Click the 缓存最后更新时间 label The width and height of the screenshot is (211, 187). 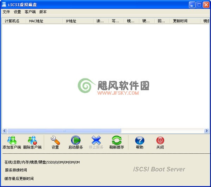click(x=19, y=179)
